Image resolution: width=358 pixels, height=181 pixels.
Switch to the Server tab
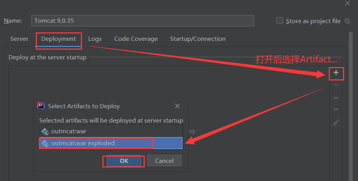pyautogui.click(x=19, y=39)
